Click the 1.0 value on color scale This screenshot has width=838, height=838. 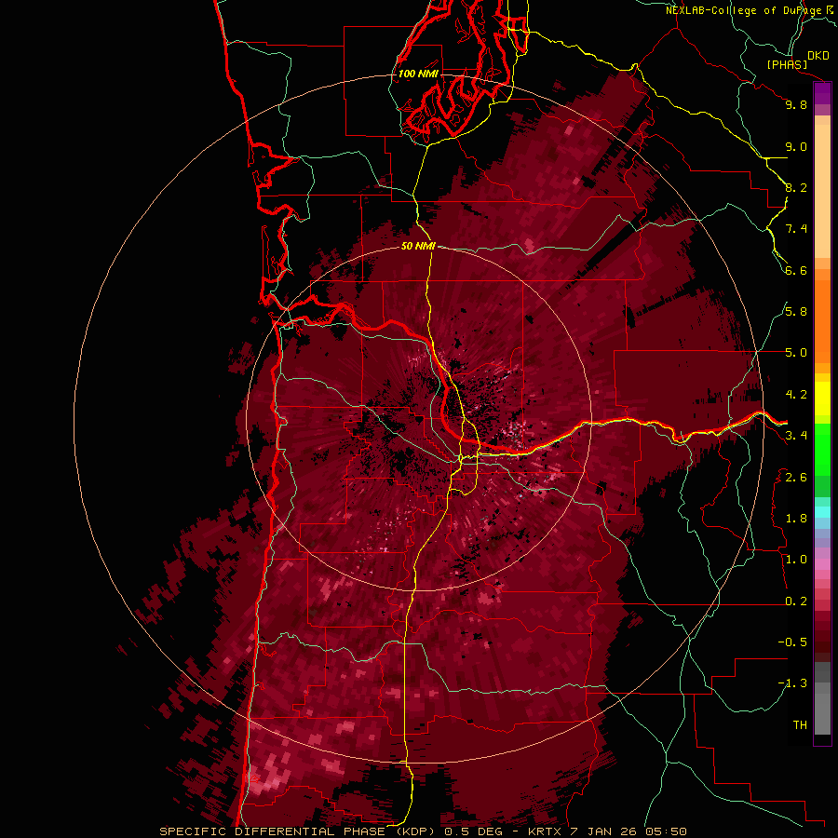pos(796,560)
